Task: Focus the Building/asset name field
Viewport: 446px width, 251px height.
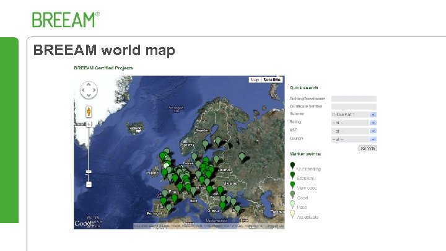Action: [x=354, y=99]
